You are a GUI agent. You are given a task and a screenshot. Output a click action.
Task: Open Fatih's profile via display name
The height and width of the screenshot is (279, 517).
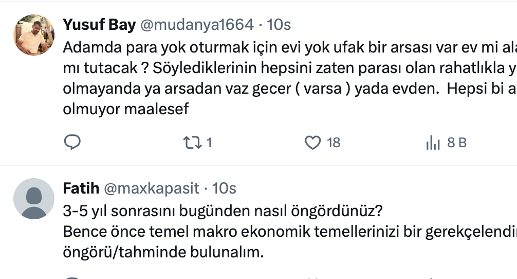point(81,188)
